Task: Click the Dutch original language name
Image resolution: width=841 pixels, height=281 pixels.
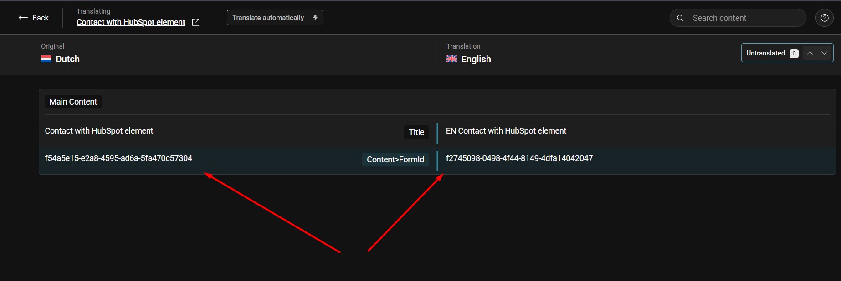Action: coord(67,59)
